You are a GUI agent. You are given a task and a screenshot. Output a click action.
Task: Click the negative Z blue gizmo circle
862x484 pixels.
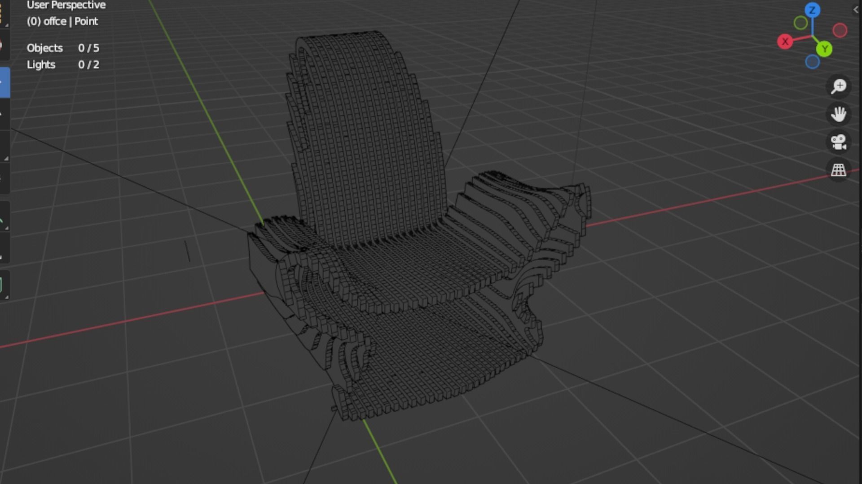812,62
